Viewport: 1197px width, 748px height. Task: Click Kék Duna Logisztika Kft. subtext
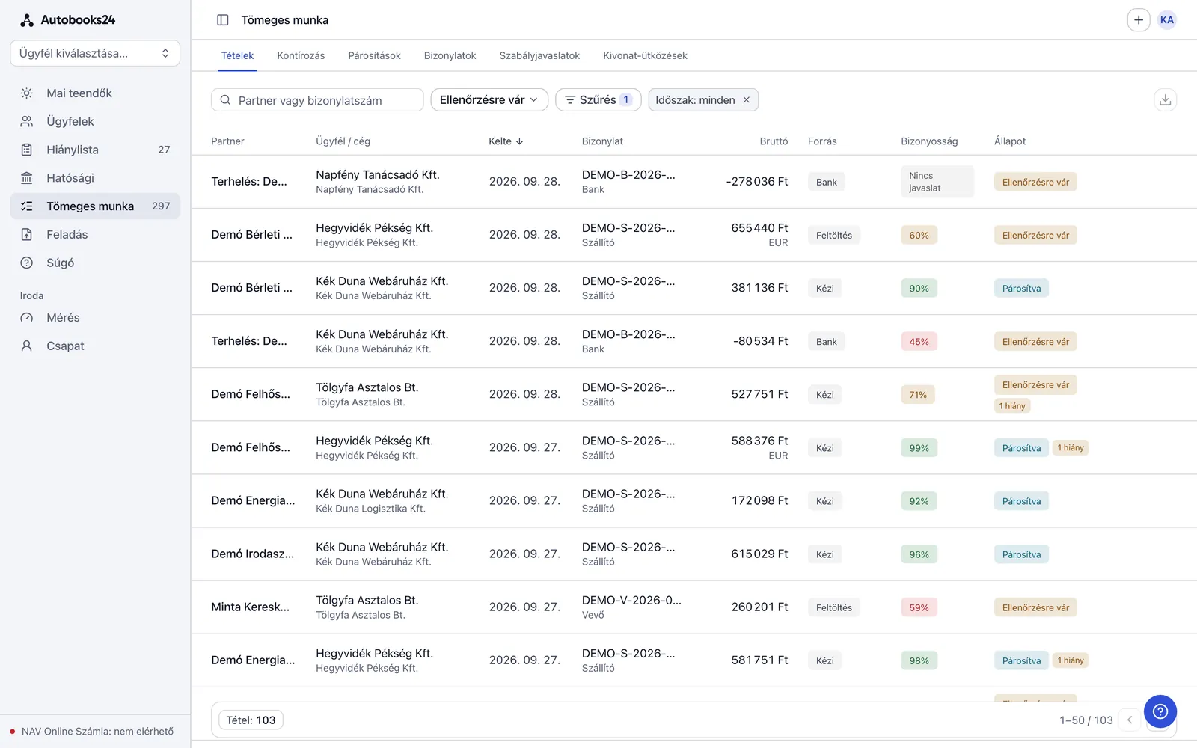[x=370, y=509]
